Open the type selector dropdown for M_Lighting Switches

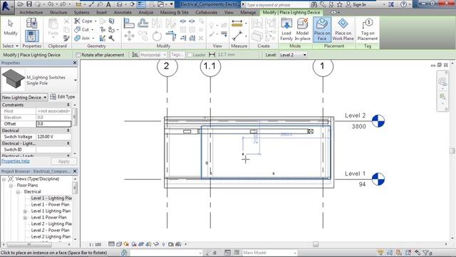pyautogui.click(x=76, y=80)
